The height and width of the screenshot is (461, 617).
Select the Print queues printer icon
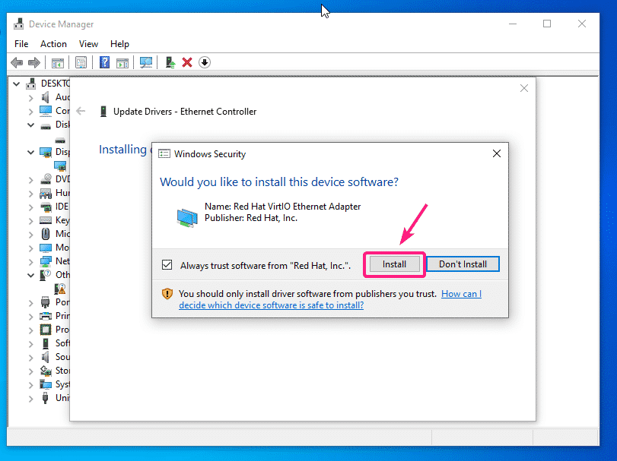pyautogui.click(x=46, y=316)
